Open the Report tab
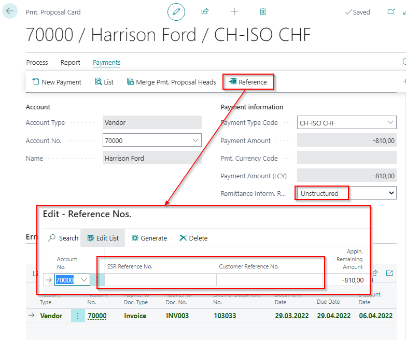The height and width of the screenshot is (340, 406). (x=71, y=63)
